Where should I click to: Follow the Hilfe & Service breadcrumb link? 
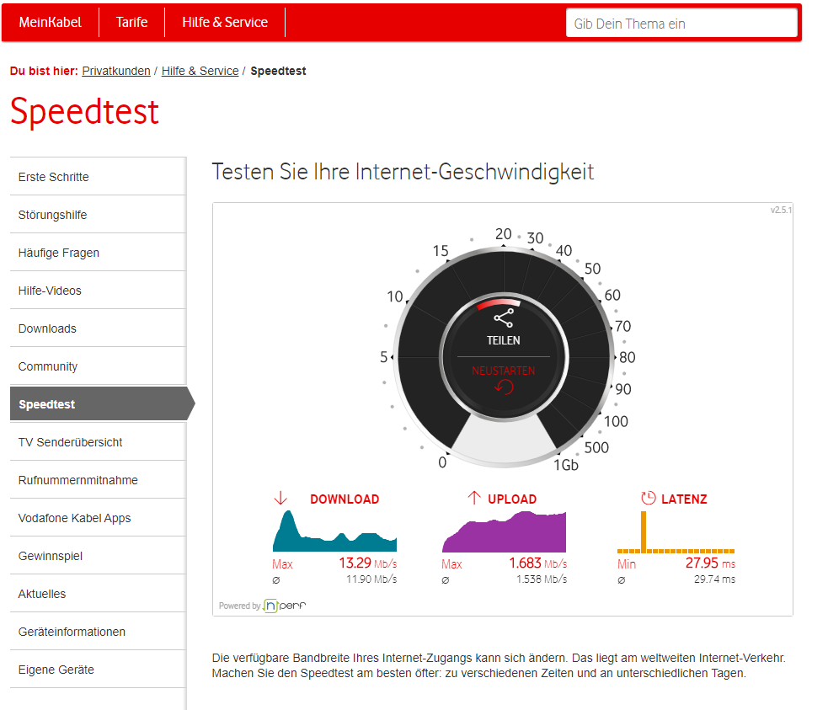pos(200,71)
